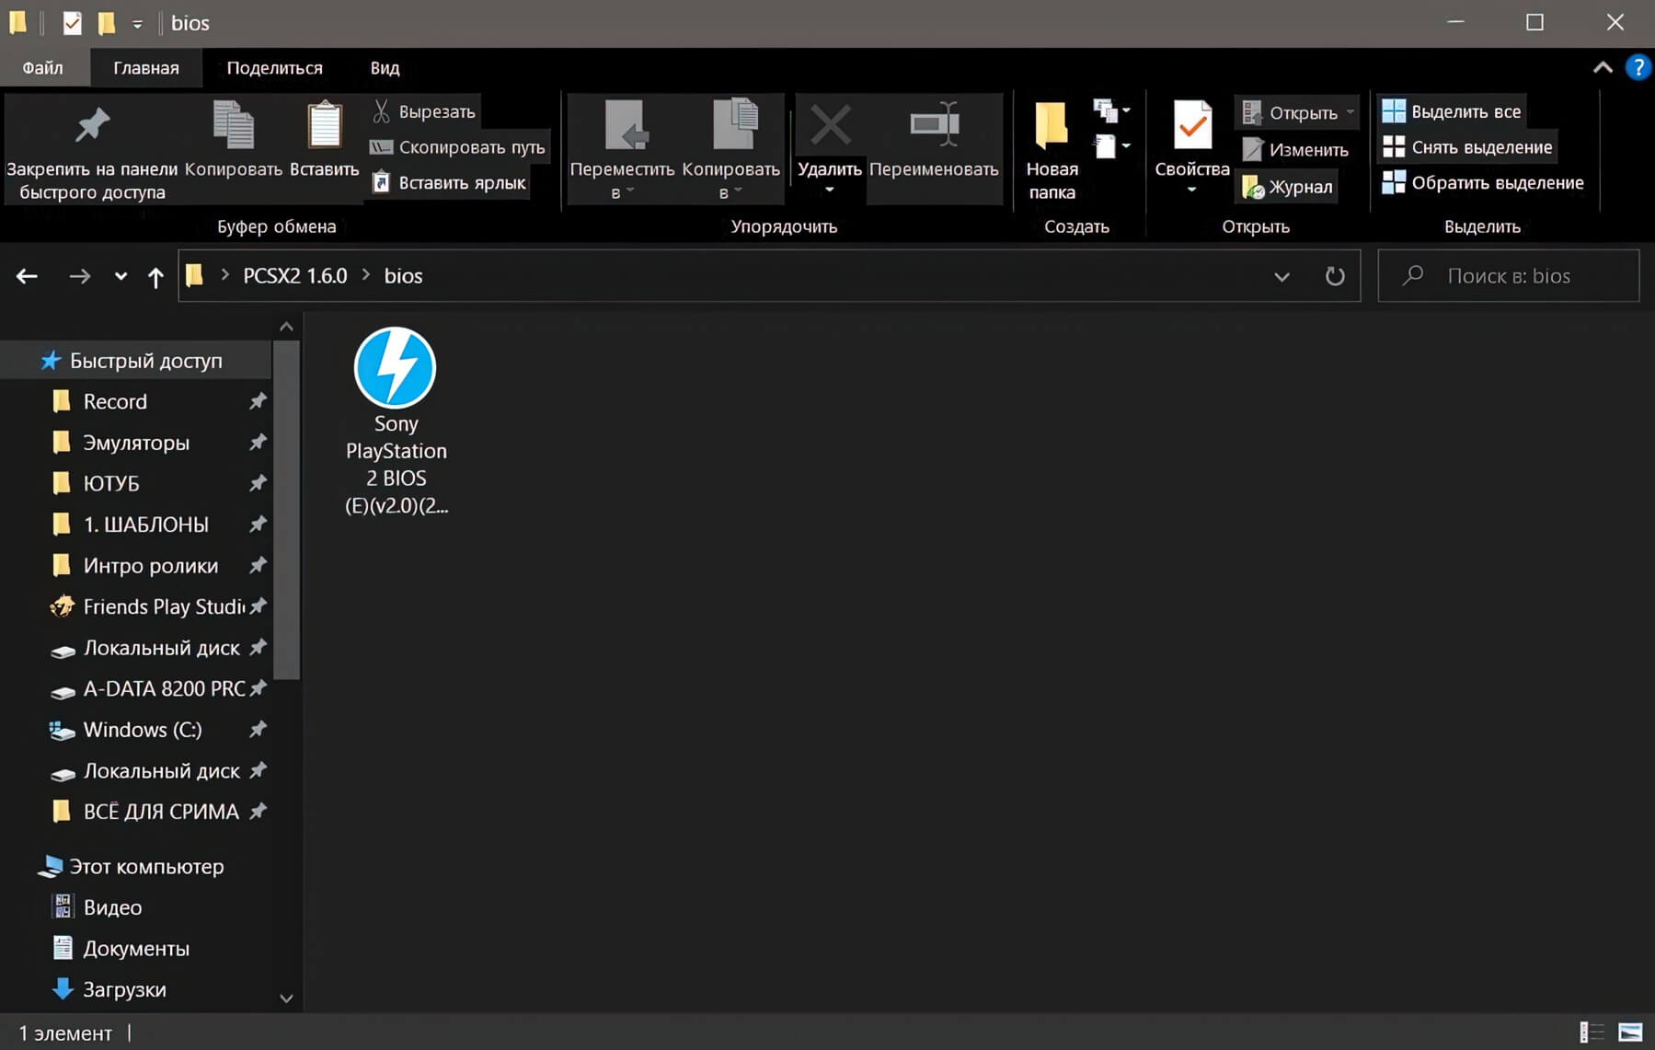Open the recent locations dropdown arrow
This screenshot has height=1050, width=1655.
(x=121, y=276)
